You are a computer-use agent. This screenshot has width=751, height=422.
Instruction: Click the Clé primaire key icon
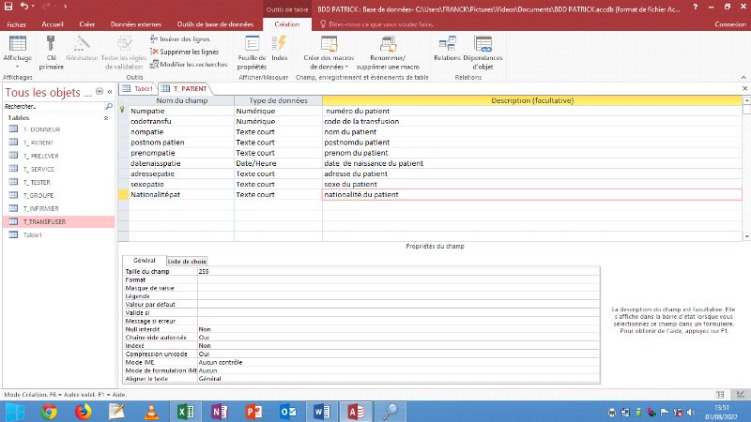(52, 43)
